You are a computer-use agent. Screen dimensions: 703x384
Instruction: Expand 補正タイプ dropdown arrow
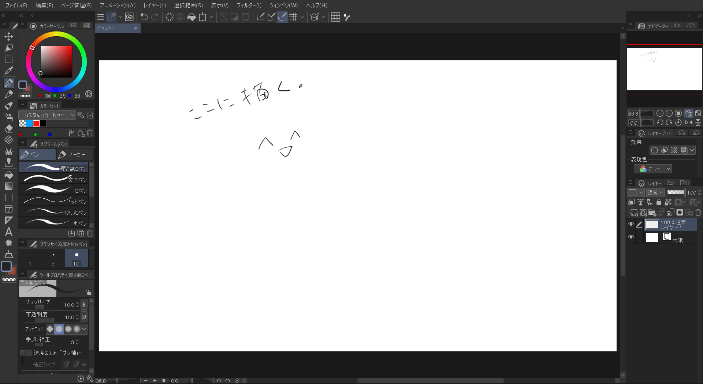click(x=84, y=365)
